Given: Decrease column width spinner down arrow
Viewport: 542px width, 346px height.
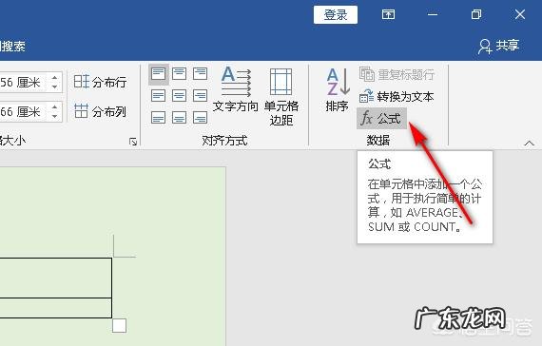Looking at the screenshot, I should [54, 116].
